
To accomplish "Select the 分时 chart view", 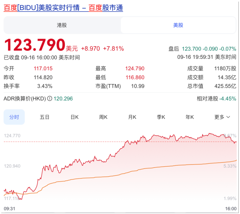I will click(14, 117).
